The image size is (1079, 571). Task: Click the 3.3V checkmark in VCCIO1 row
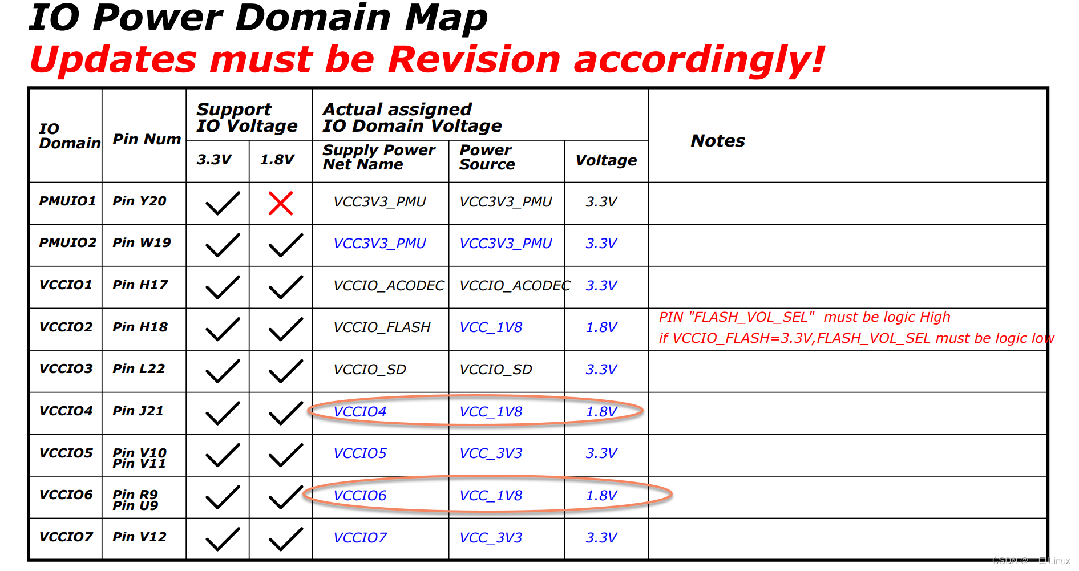pos(223,287)
